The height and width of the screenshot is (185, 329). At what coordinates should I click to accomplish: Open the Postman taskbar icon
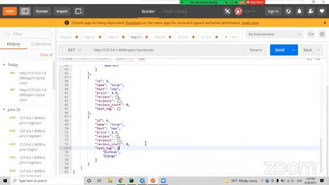pos(153,180)
